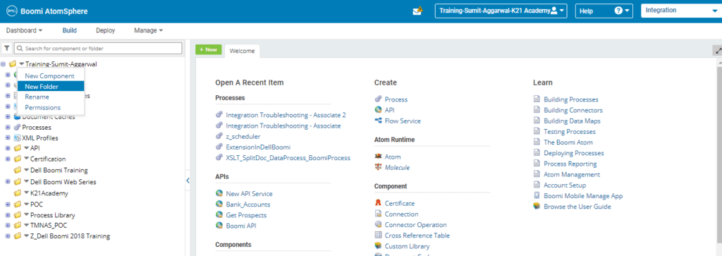Expand the XML Profiles tree node

(x=8, y=138)
